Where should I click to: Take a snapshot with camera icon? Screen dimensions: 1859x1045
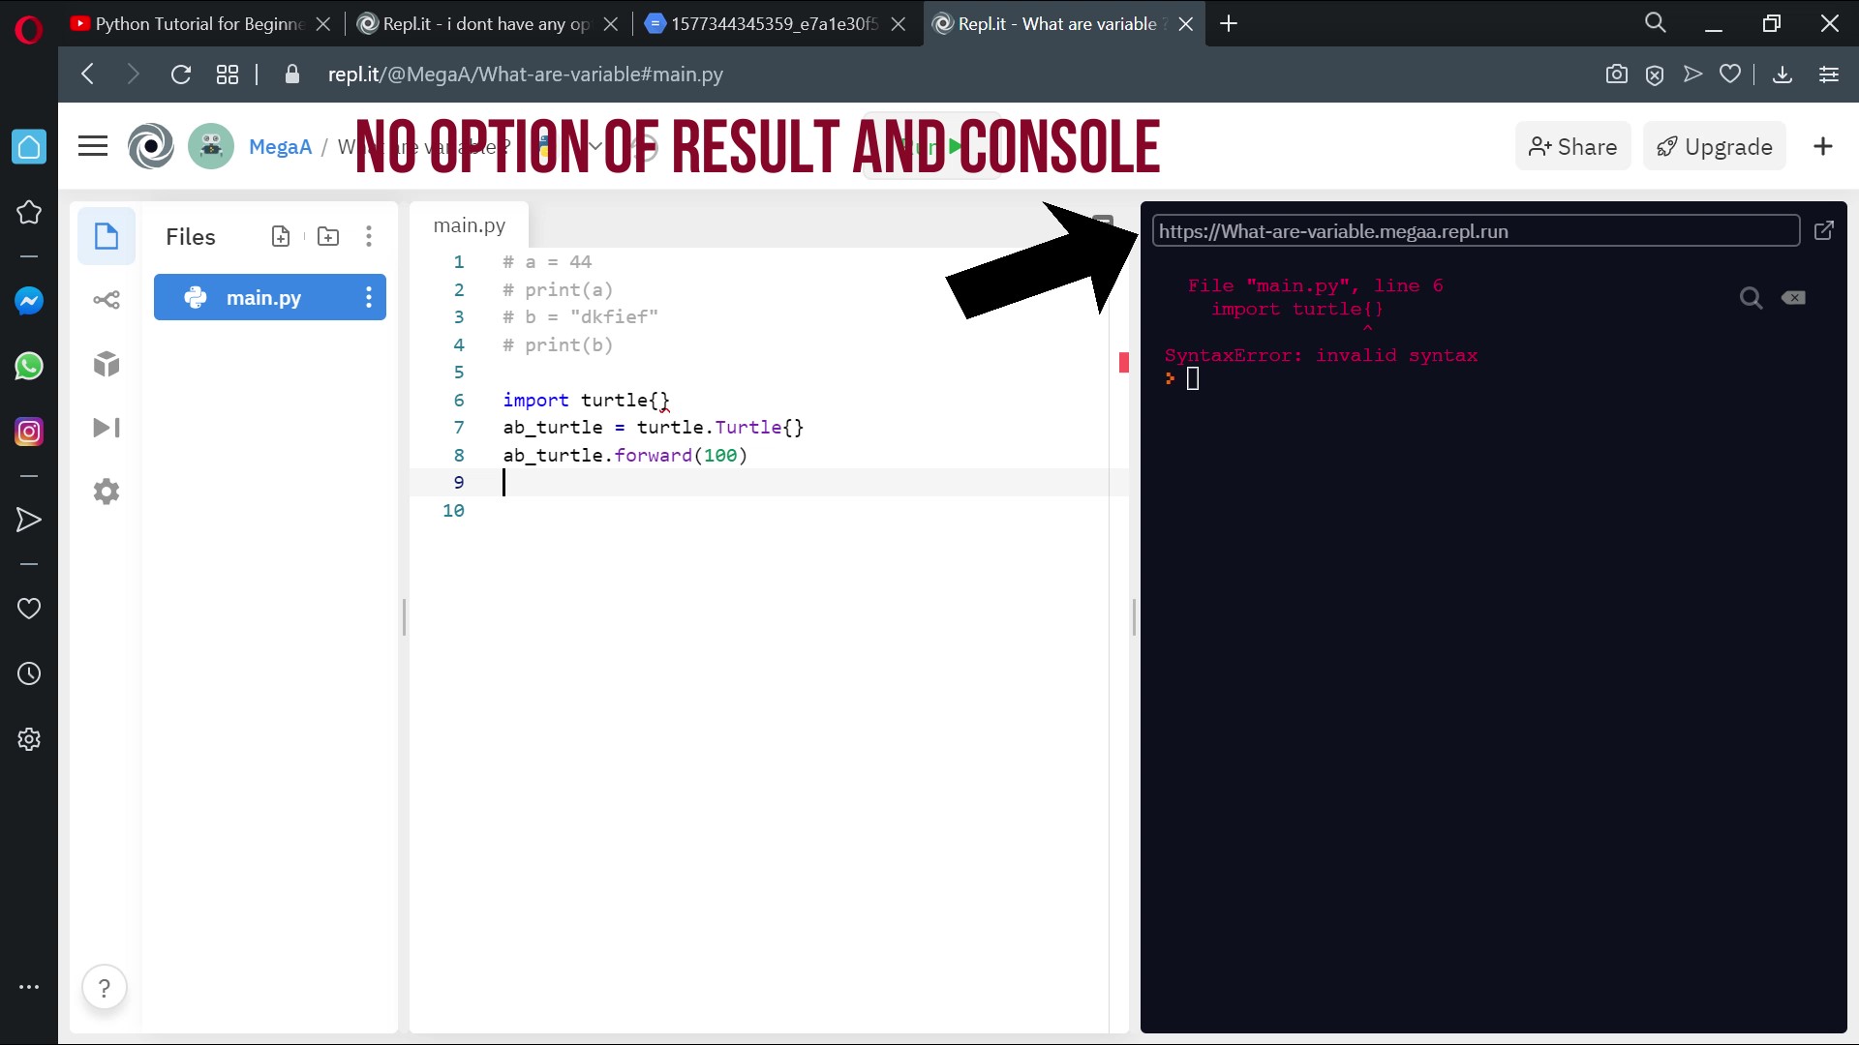[x=1616, y=75]
